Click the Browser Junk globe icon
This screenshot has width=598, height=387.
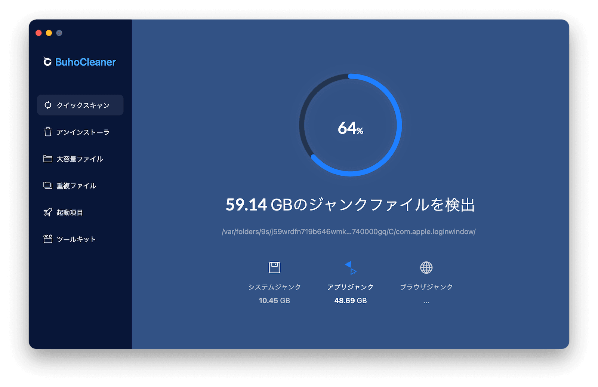pos(426,267)
